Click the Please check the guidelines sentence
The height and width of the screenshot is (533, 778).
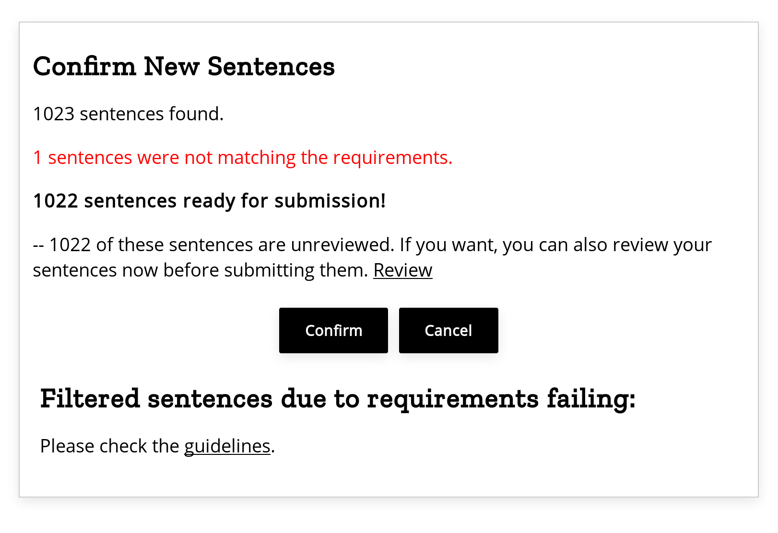pos(157,446)
